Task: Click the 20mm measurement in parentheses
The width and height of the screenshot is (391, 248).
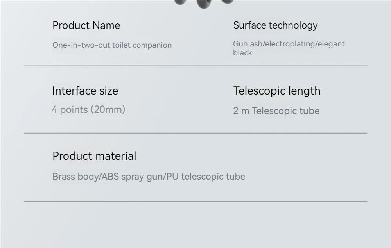Action: 108,110
